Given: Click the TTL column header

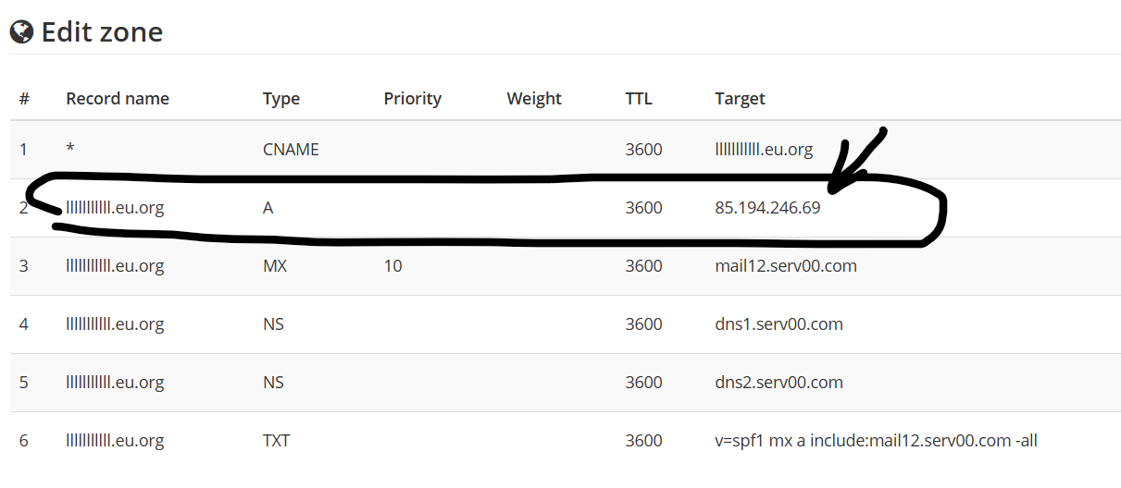Looking at the screenshot, I should [639, 98].
